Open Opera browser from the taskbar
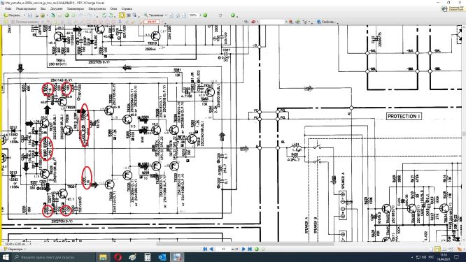This screenshot has height=262, width=466. (118, 257)
